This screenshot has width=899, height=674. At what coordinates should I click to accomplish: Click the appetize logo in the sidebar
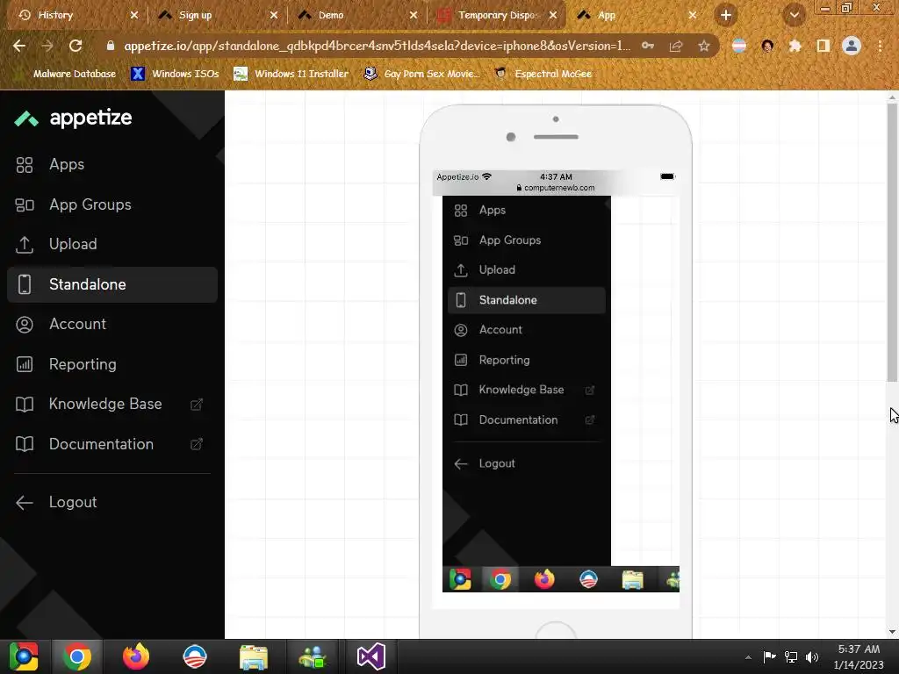coord(74,118)
